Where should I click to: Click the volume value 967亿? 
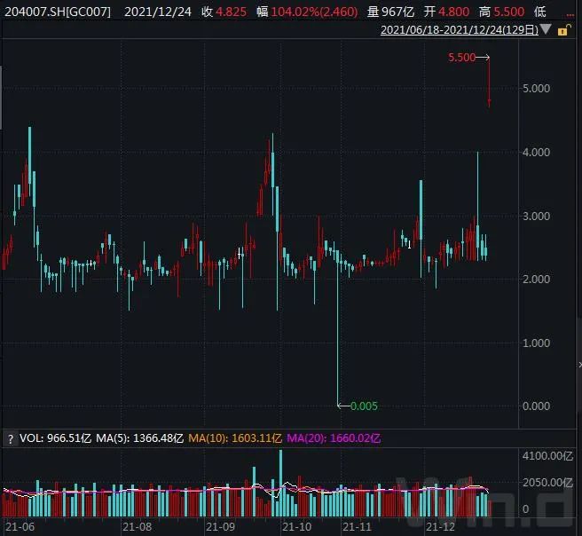(x=397, y=12)
